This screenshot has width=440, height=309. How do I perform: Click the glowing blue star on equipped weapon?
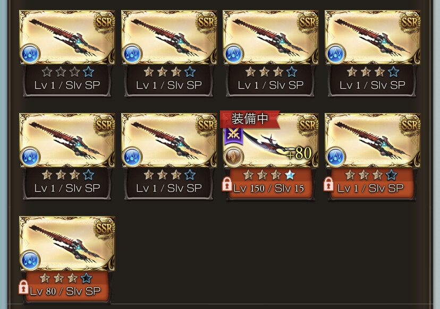pos(290,175)
